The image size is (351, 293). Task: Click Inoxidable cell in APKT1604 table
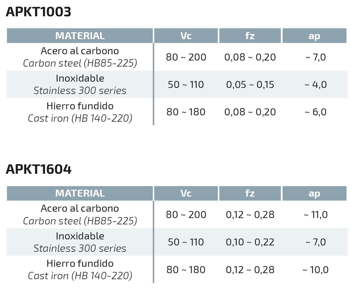(x=80, y=242)
